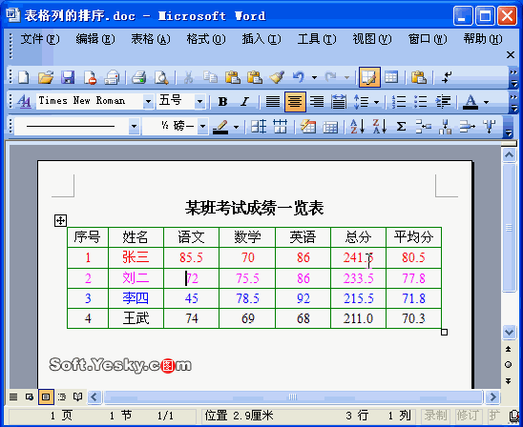This screenshot has width=523, height=427.
Task: Apply the Border Color pen swatch
Action: tap(220, 127)
